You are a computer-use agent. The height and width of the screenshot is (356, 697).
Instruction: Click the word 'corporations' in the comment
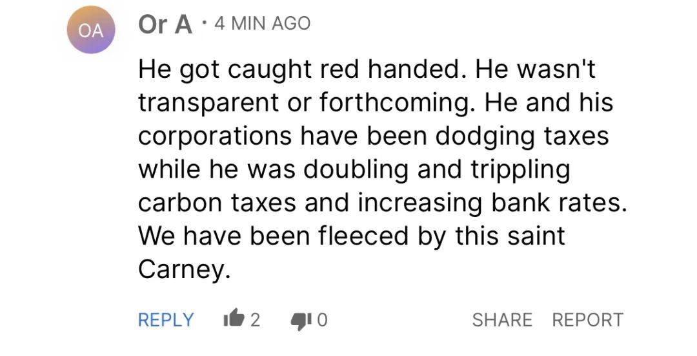click(215, 137)
